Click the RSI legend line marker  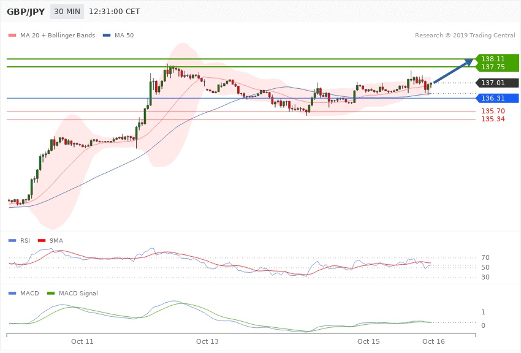tap(12, 241)
